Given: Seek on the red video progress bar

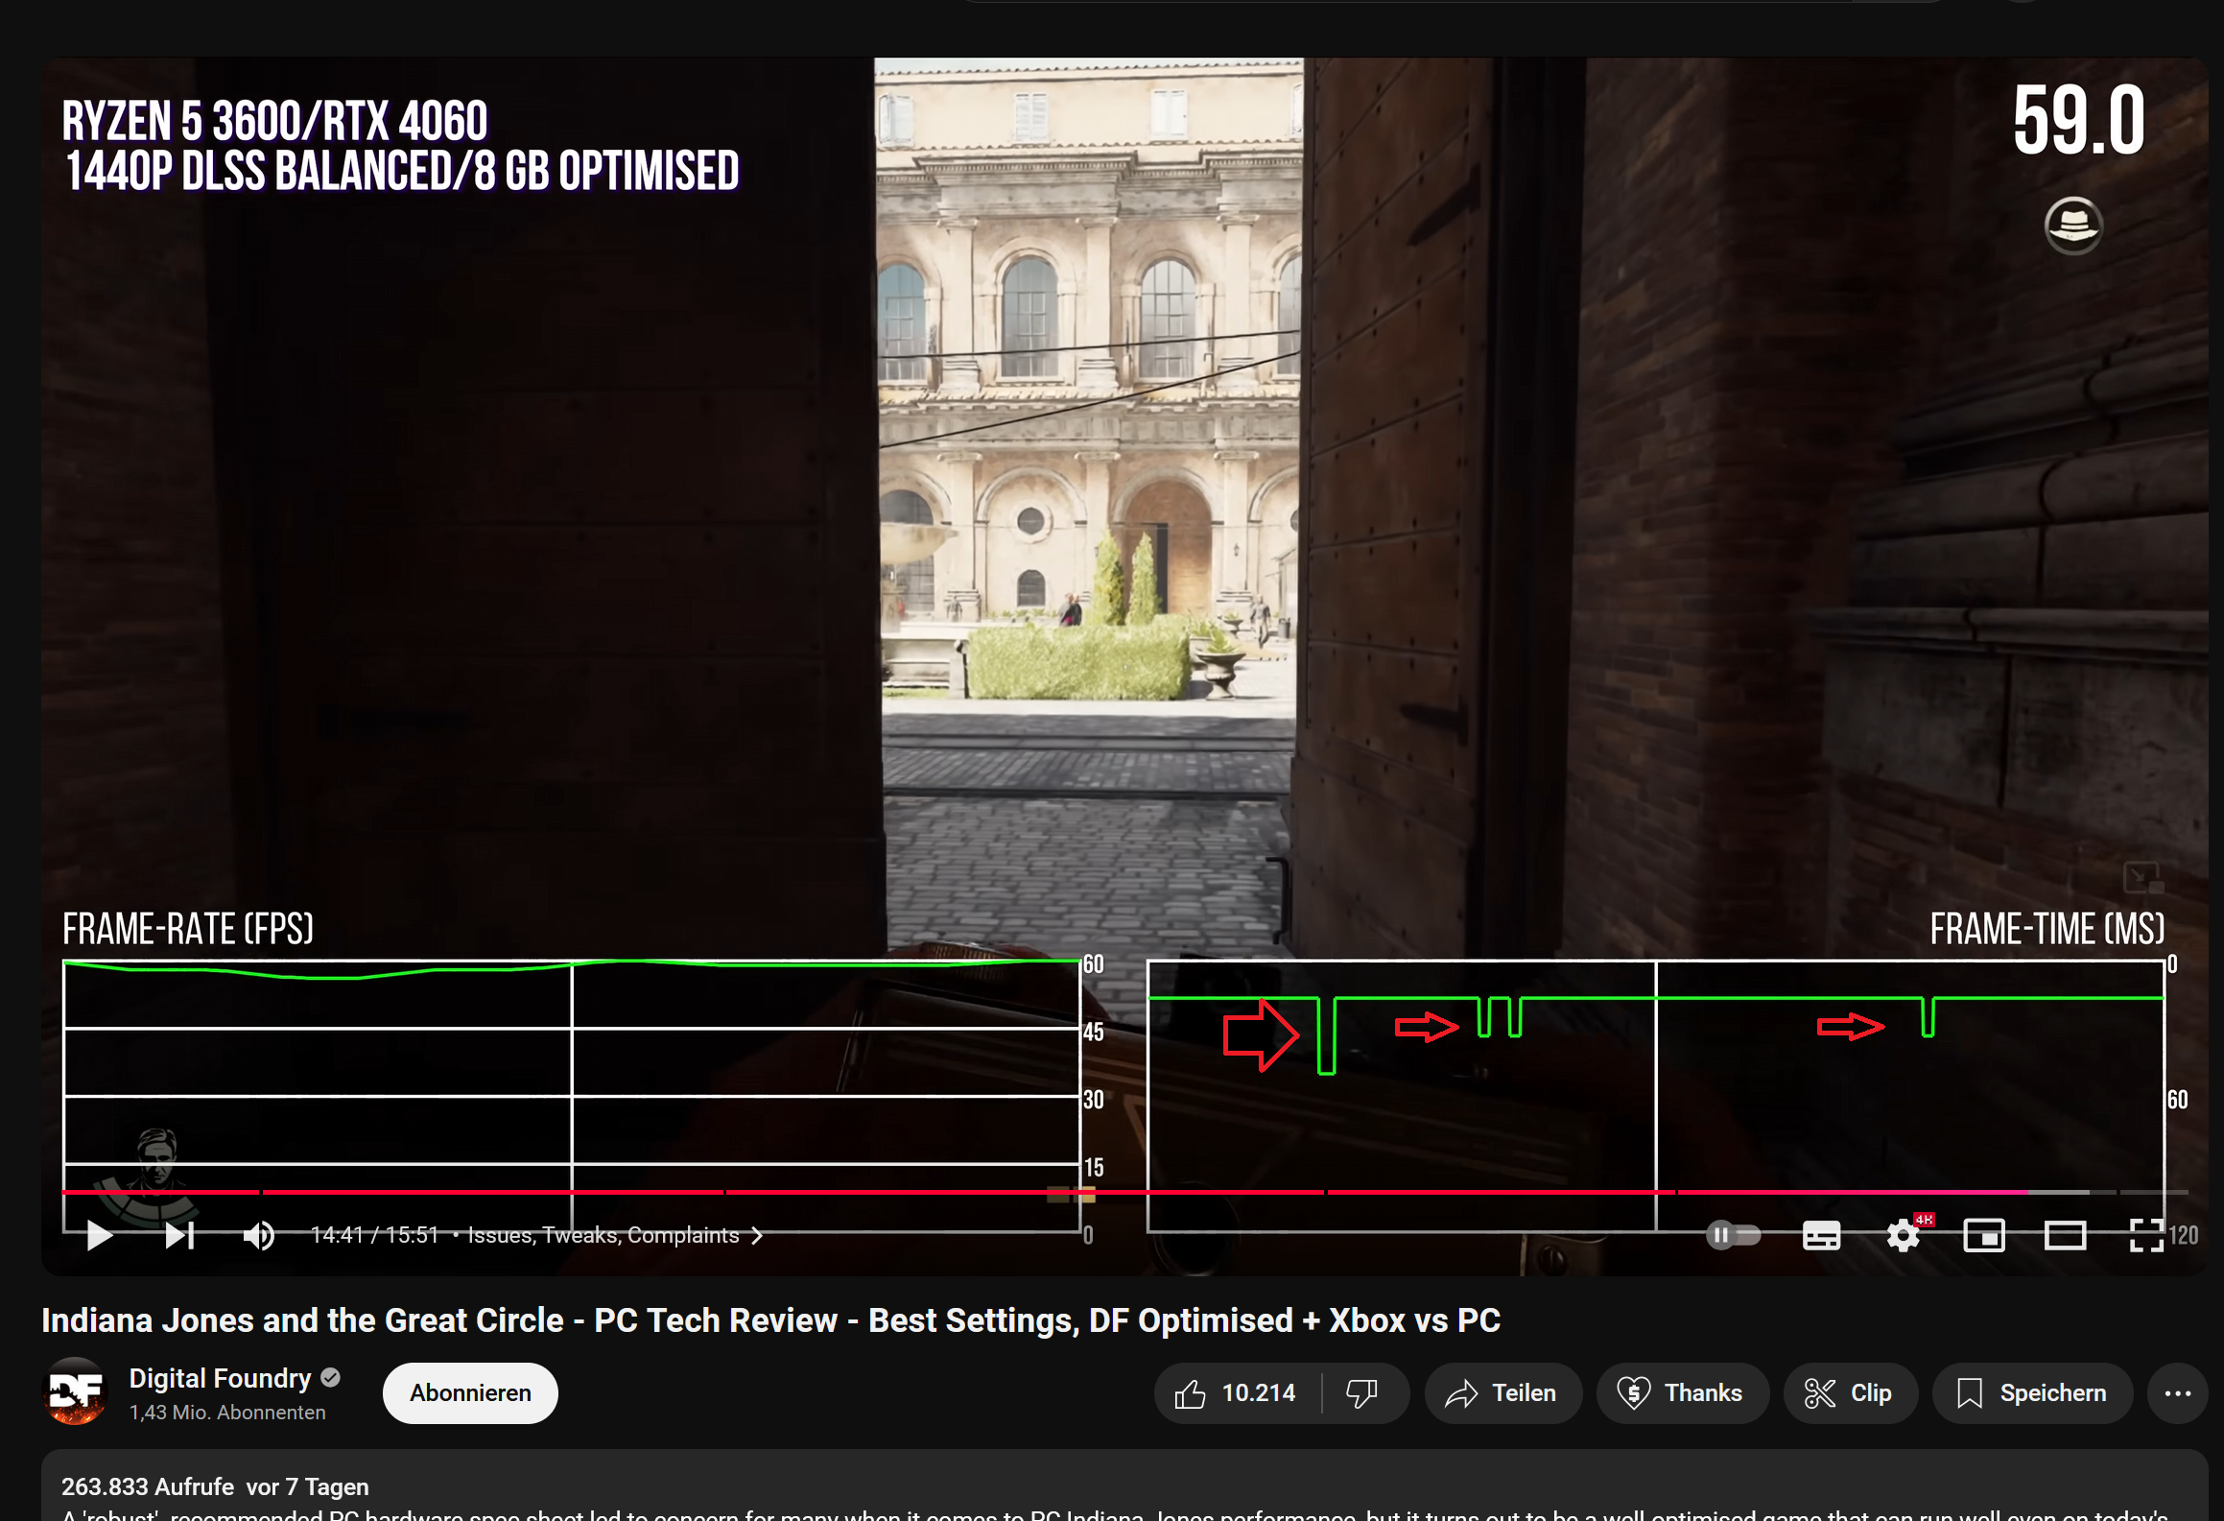Looking at the screenshot, I should click(x=959, y=1192).
